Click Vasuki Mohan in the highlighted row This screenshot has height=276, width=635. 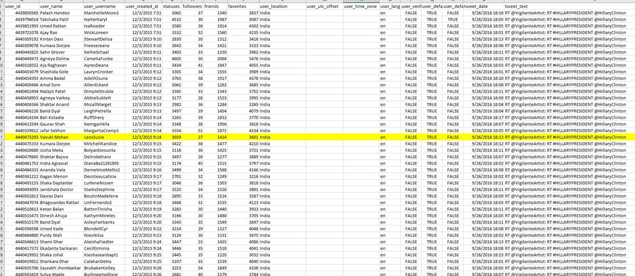[x=61, y=136]
